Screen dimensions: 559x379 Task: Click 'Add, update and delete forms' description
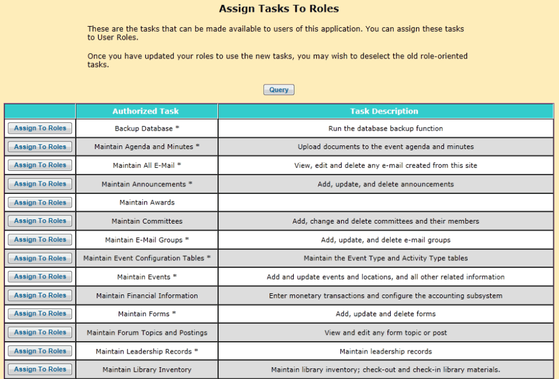(x=386, y=314)
